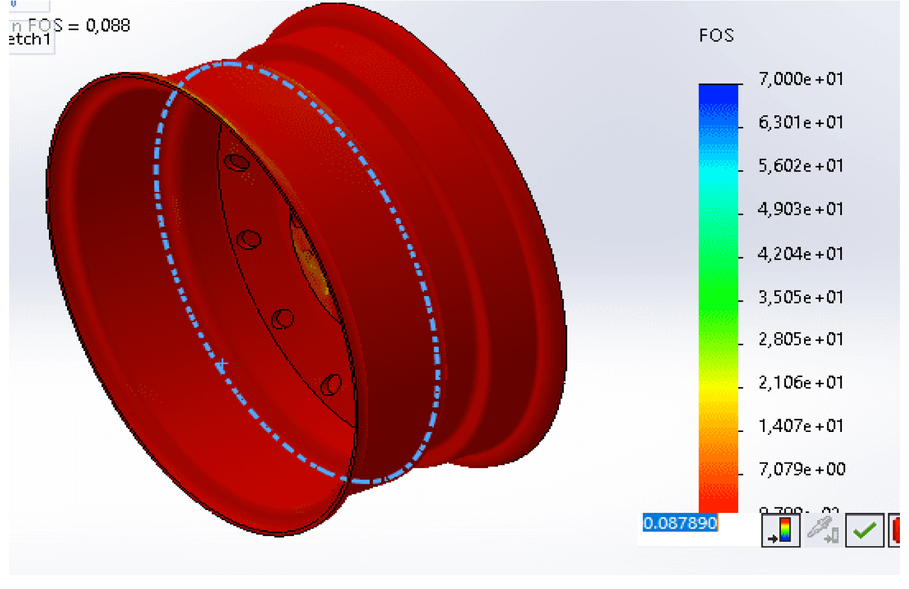Confirm value with the green checkmark
The height and width of the screenshot is (589, 909).
pos(864,530)
